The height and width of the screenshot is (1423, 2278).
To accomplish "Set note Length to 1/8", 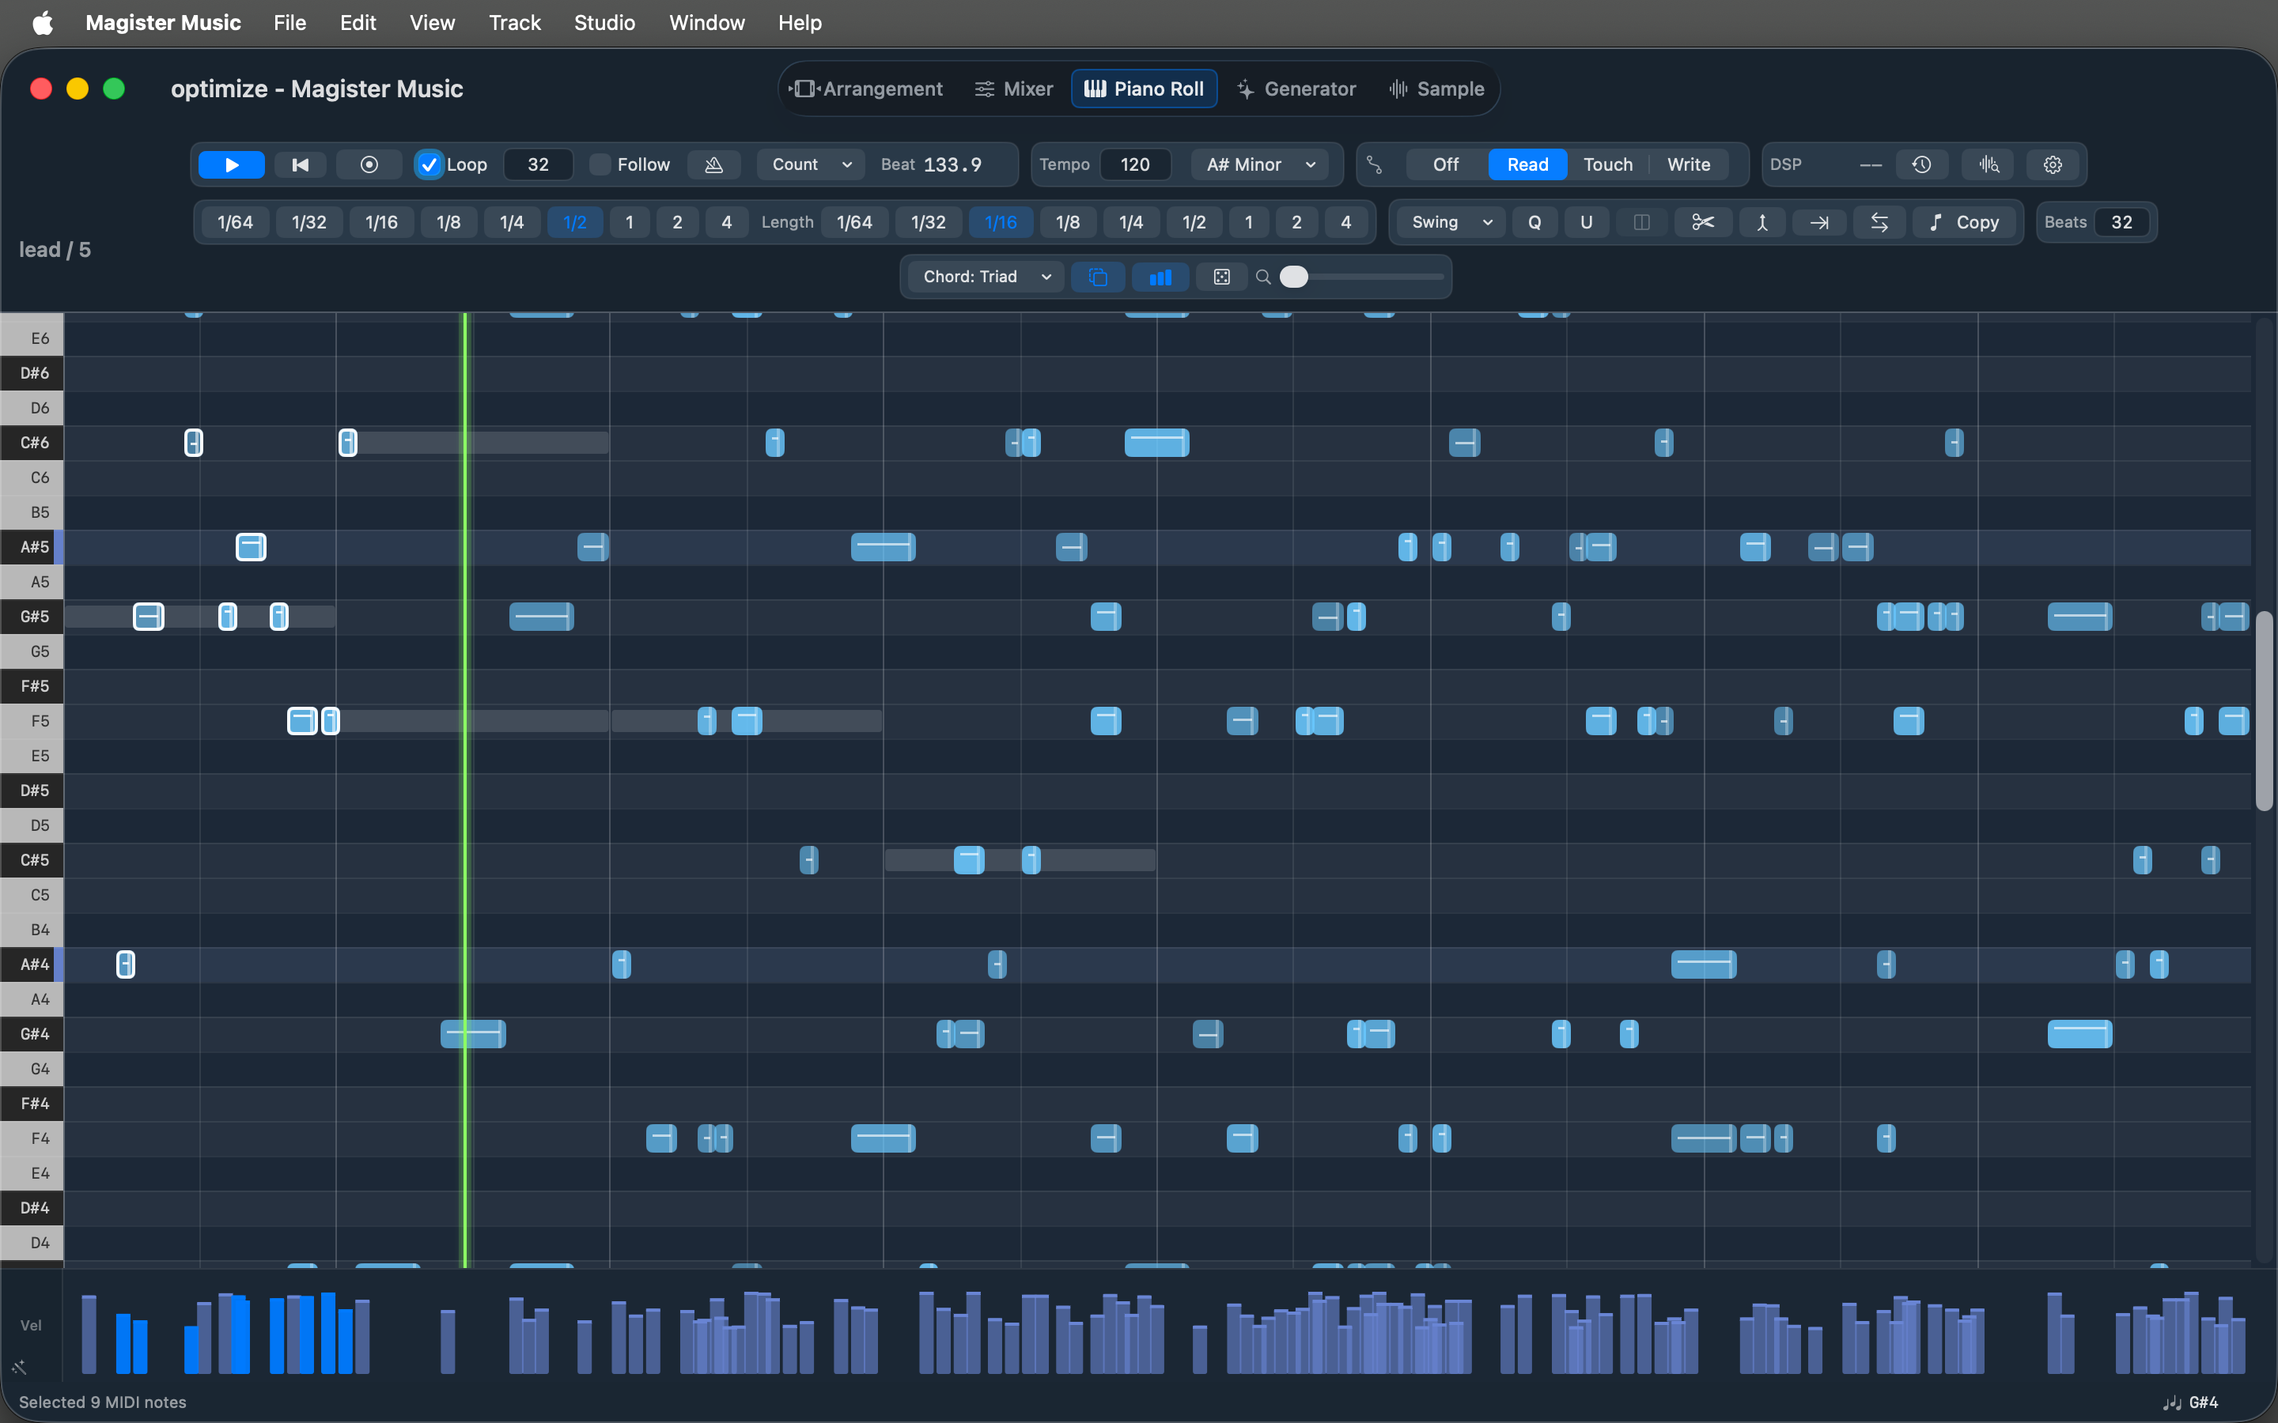I will tap(1068, 222).
